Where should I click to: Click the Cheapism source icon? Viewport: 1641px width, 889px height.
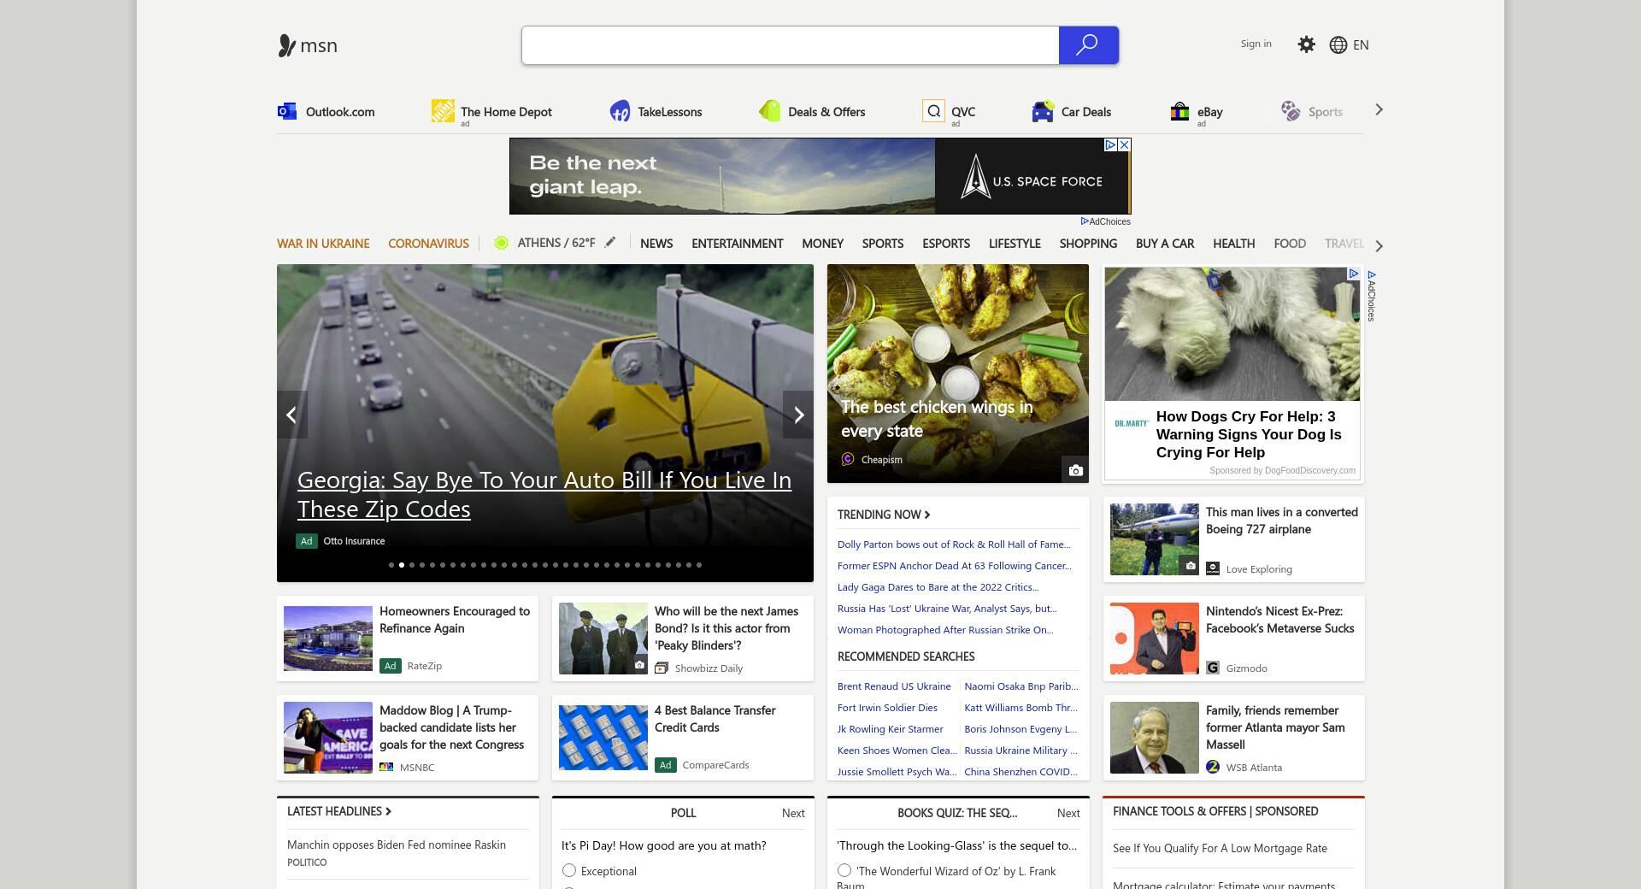[848, 459]
